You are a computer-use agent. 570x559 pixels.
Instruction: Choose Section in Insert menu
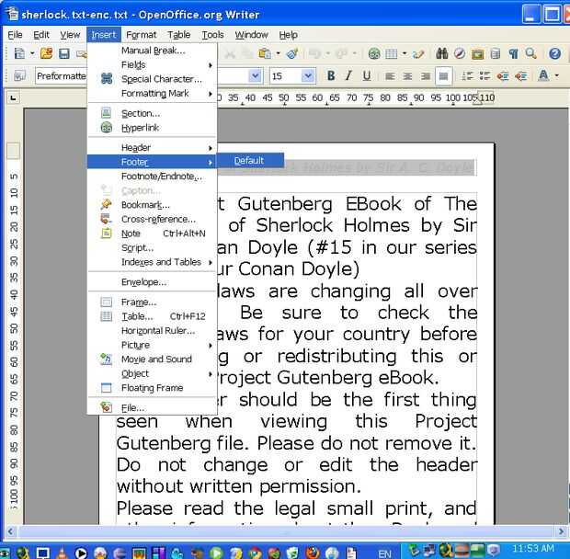[x=153, y=113]
